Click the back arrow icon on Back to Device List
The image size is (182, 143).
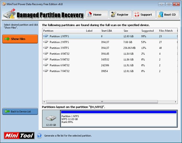(7, 111)
